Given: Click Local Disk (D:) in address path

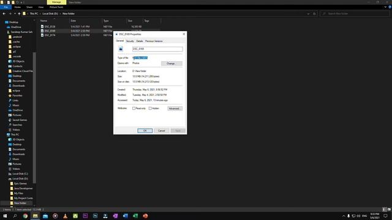Looking at the screenshot, I should [x=50, y=13].
